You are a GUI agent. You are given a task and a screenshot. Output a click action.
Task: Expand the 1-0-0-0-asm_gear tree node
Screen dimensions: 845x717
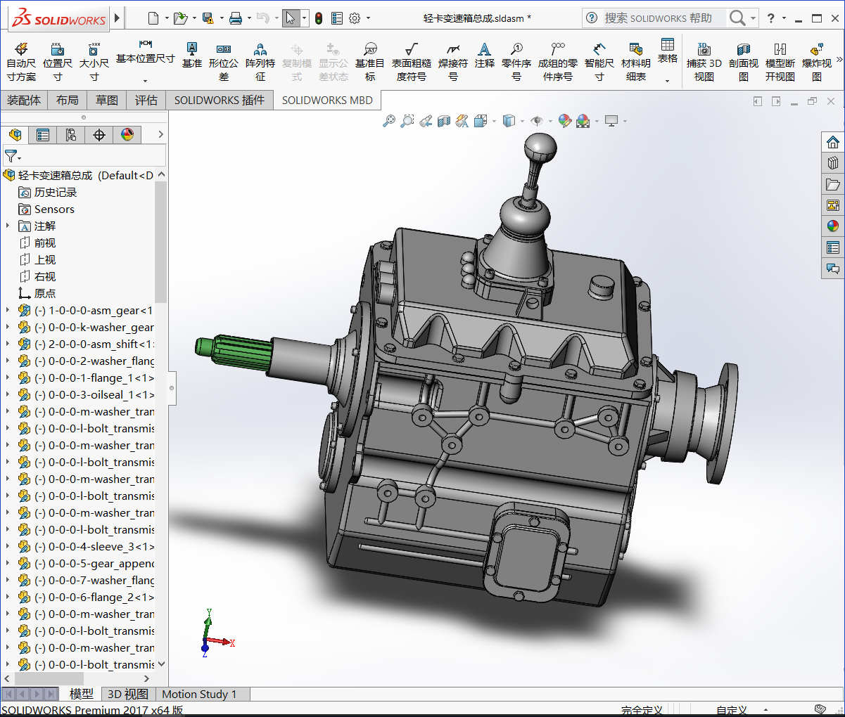point(8,310)
